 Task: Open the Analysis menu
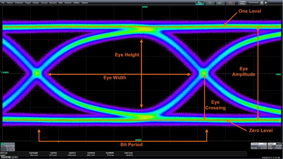(68, 3)
